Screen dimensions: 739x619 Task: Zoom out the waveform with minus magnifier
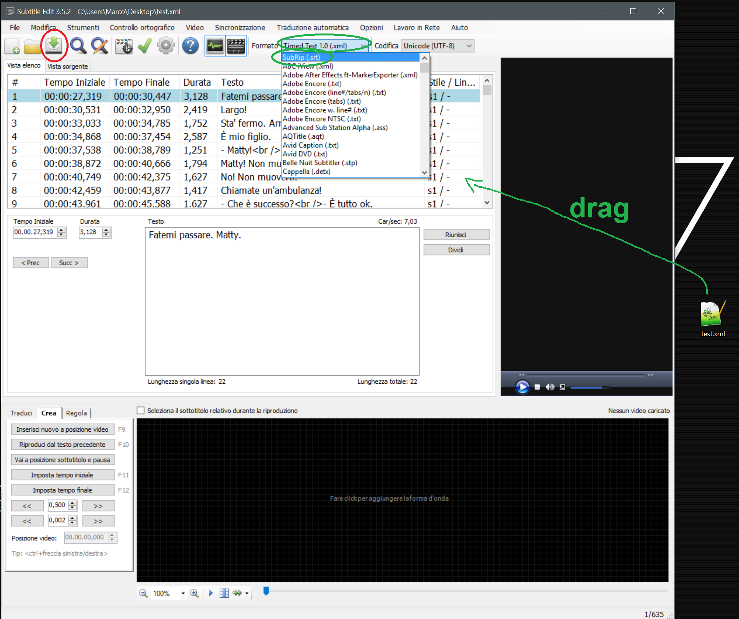click(x=143, y=593)
